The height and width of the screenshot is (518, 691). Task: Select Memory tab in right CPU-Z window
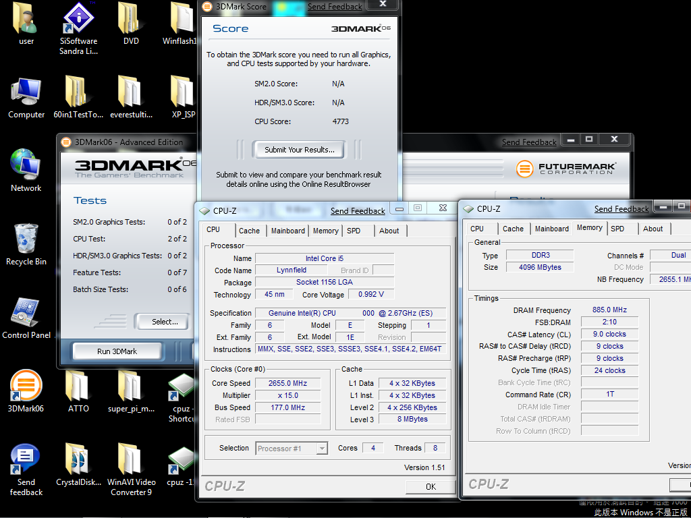click(590, 228)
